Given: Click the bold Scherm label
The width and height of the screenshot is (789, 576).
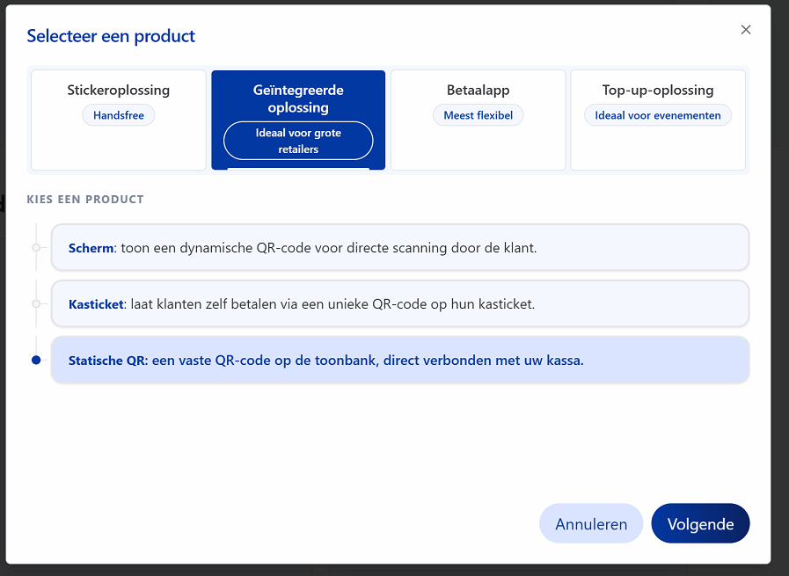Looking at the screenshot, I should coord(91,248).
